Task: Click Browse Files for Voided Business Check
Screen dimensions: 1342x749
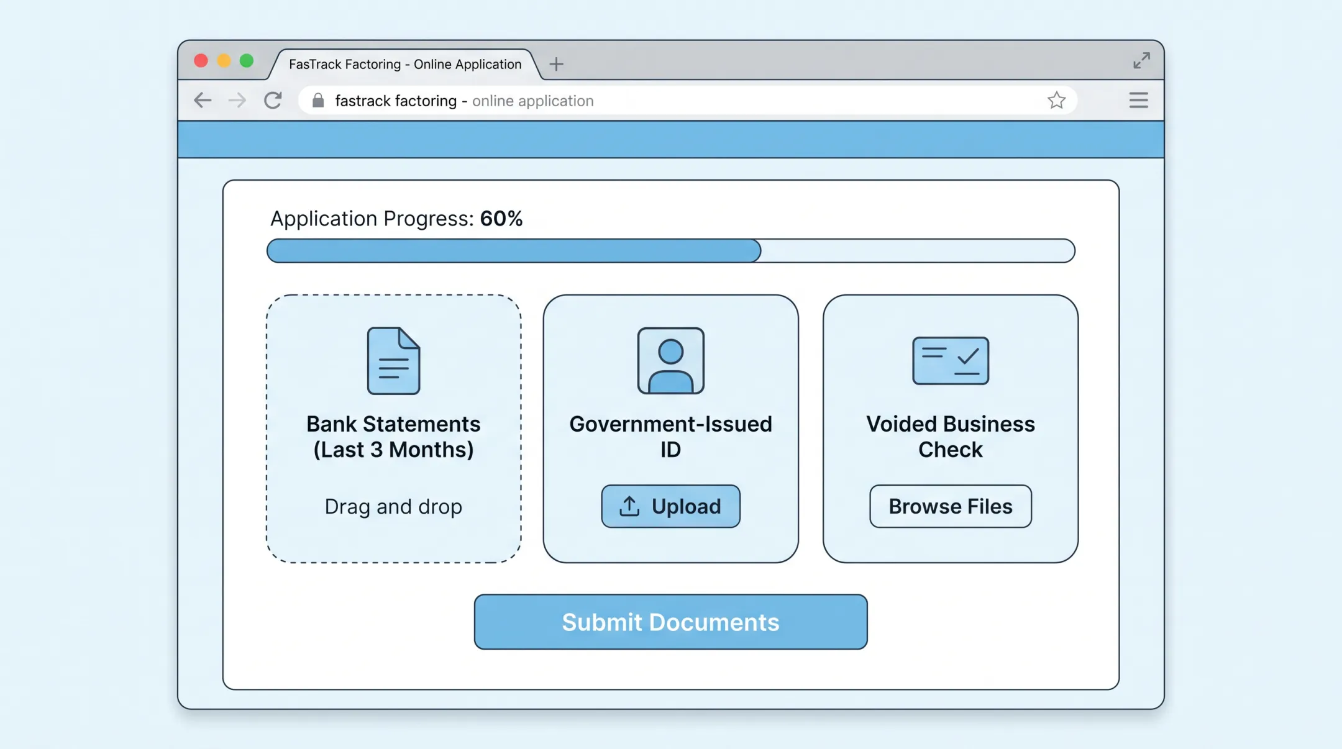Action: pos(950,506)
